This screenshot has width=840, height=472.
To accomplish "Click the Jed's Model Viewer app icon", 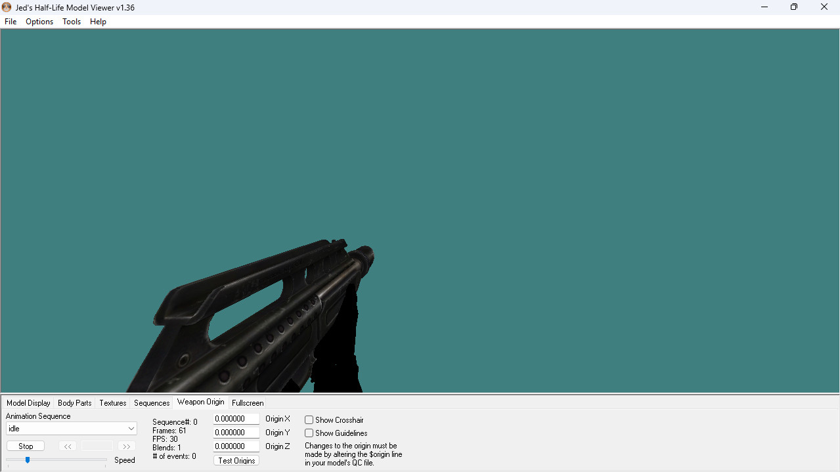I will pos(7,7).
